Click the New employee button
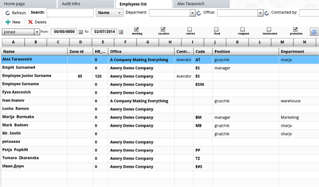 (13, 22)
